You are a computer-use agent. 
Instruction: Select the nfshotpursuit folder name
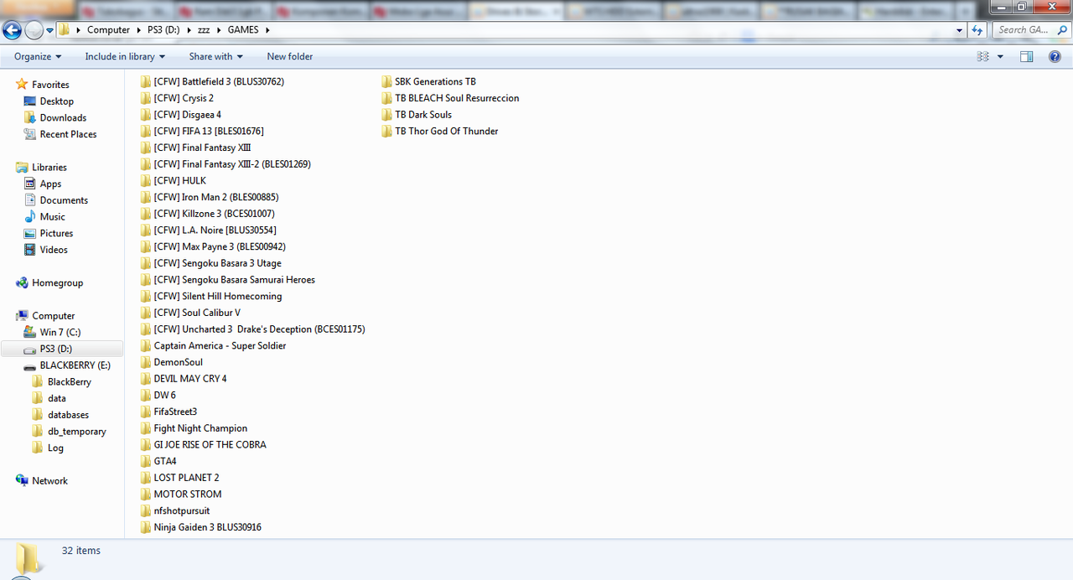pos(182,510)
